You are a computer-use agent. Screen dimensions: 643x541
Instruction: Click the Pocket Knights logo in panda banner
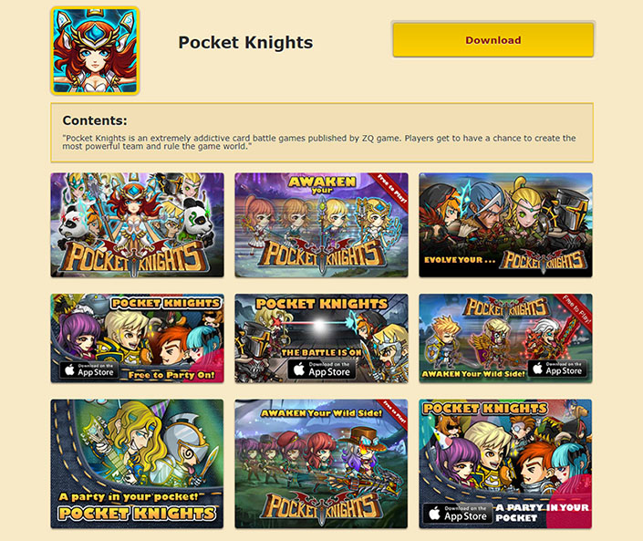133,257
